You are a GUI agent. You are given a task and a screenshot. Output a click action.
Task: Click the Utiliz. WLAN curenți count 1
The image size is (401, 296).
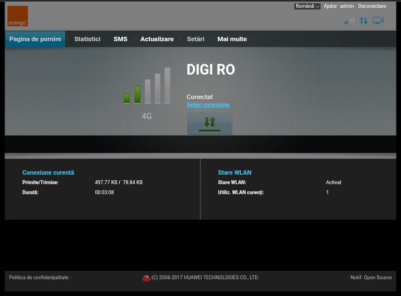(x=327, y=193)
